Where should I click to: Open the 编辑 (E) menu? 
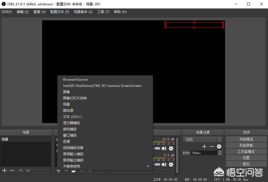point(23,12)
